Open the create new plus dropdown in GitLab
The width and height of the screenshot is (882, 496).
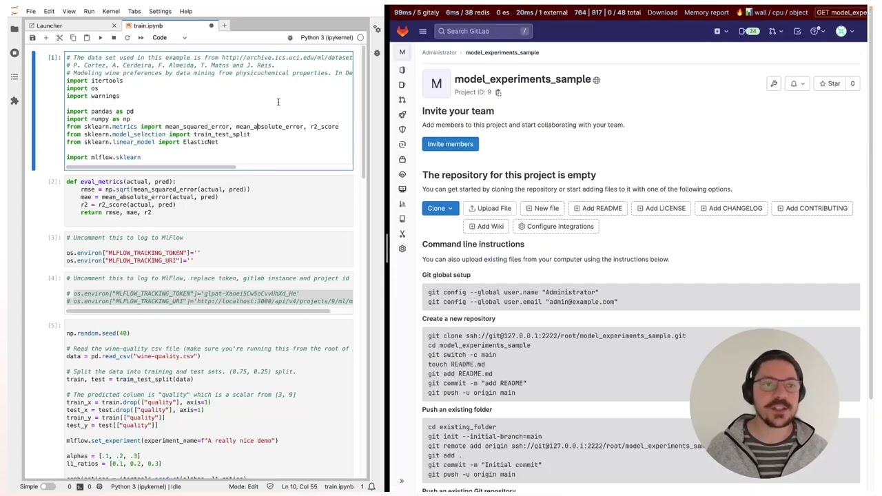pos(721,31)
